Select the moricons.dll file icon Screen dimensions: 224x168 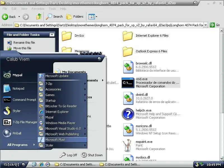(x=128, y=130)
